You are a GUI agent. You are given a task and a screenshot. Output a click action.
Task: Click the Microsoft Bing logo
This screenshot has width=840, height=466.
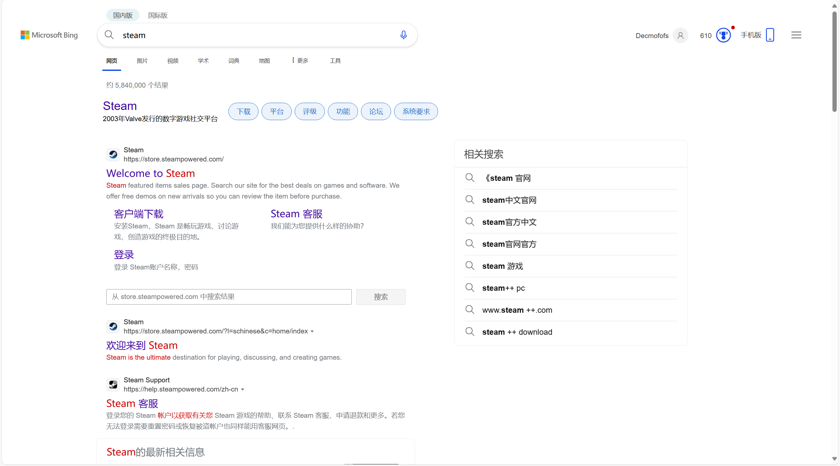(x=49, y=35)
